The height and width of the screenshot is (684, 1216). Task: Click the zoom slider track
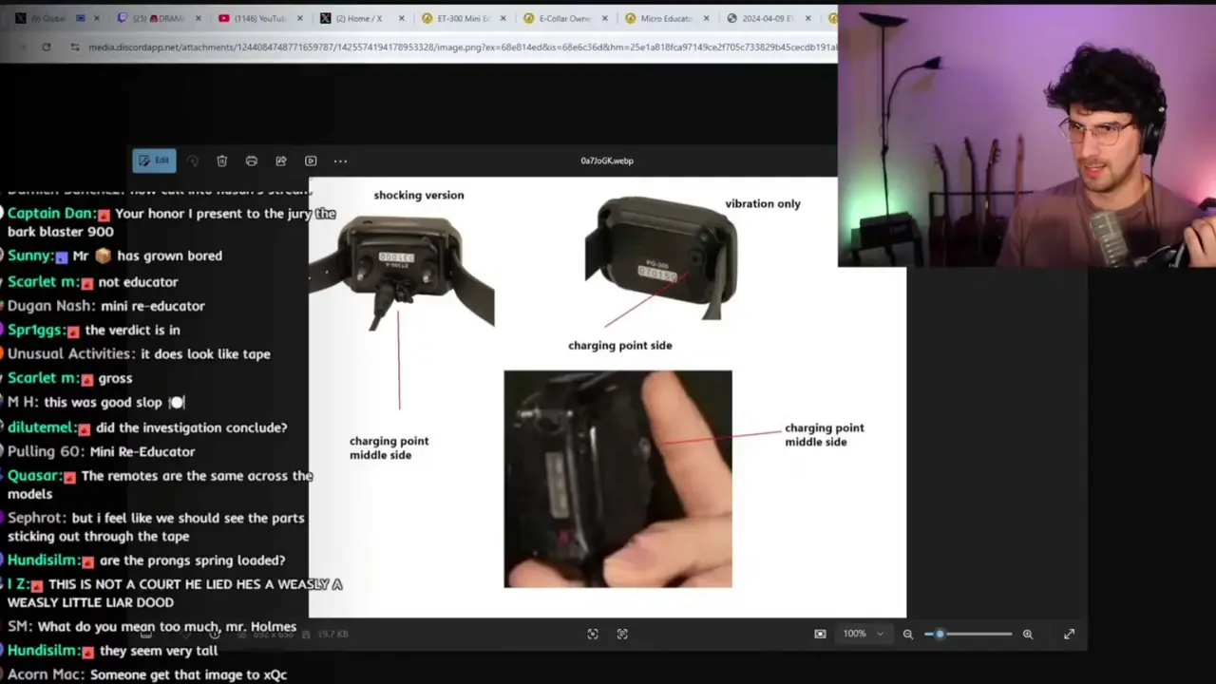point(978,634)
